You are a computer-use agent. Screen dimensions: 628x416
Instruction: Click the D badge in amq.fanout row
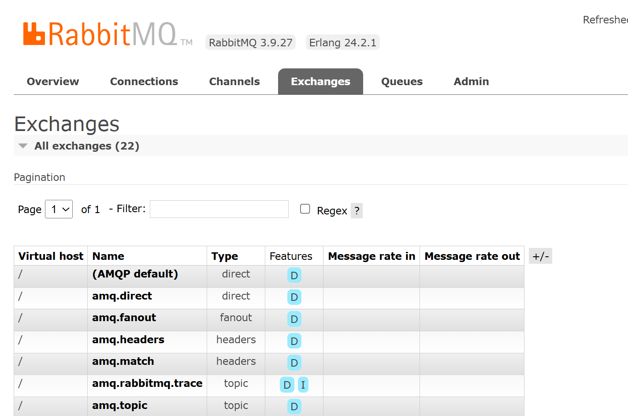pos(294,319)
